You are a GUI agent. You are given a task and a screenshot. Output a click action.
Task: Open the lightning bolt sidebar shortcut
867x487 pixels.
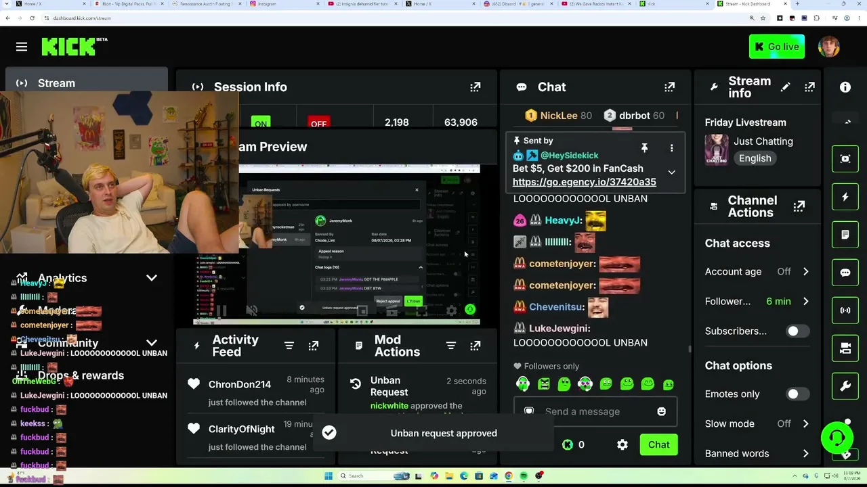click(845, 197)
